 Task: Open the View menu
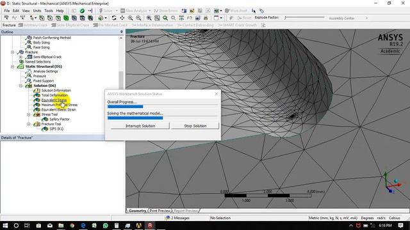26,11
